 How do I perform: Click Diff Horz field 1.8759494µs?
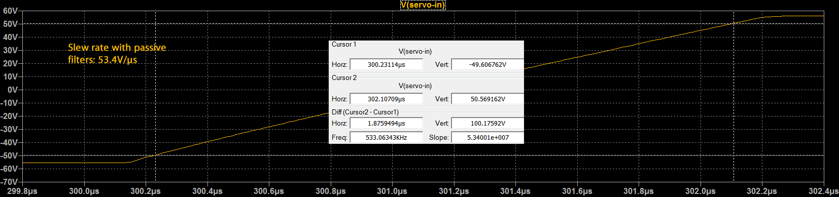pyautogui.click(x=387, y=123)
